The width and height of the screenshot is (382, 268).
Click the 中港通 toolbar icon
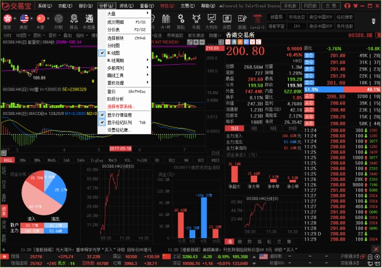click(90, 20)
